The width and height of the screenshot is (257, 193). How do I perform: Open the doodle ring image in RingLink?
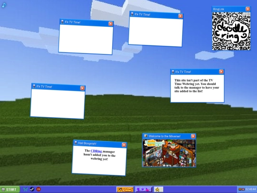click(231, 31)
